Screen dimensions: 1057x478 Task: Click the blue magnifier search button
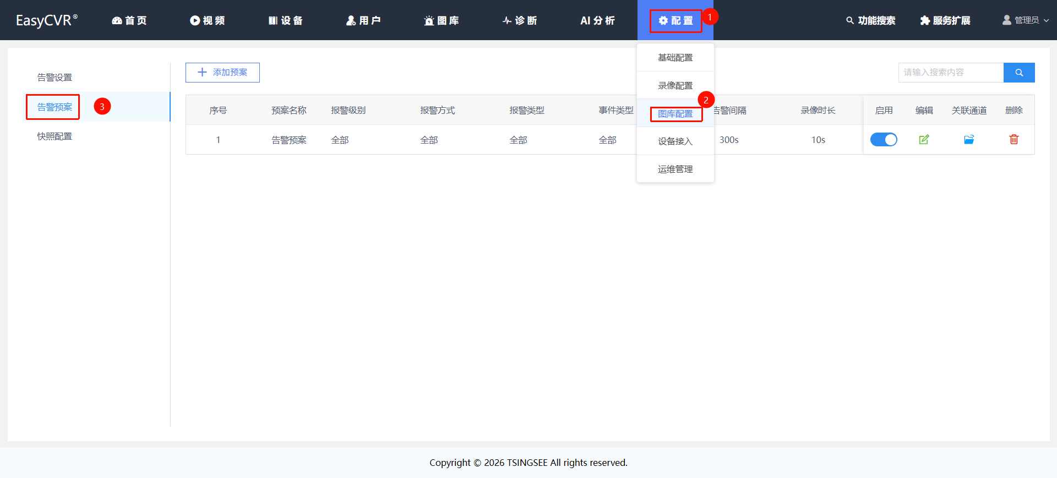[1019, 73]
